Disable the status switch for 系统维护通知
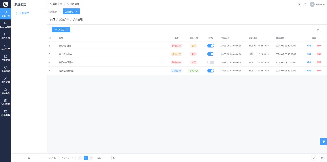The height and width of the screenshot is (162, 327). (x=211, y=46)
